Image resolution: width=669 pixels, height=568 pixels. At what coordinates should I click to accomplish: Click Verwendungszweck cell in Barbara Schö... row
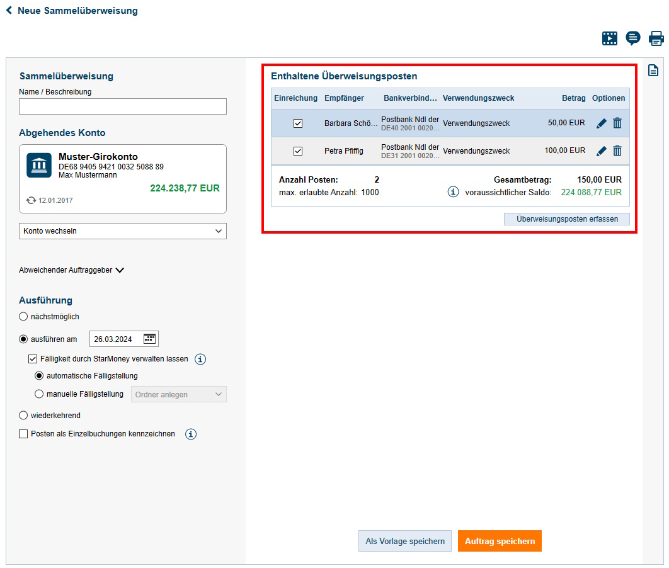[476, 123]
